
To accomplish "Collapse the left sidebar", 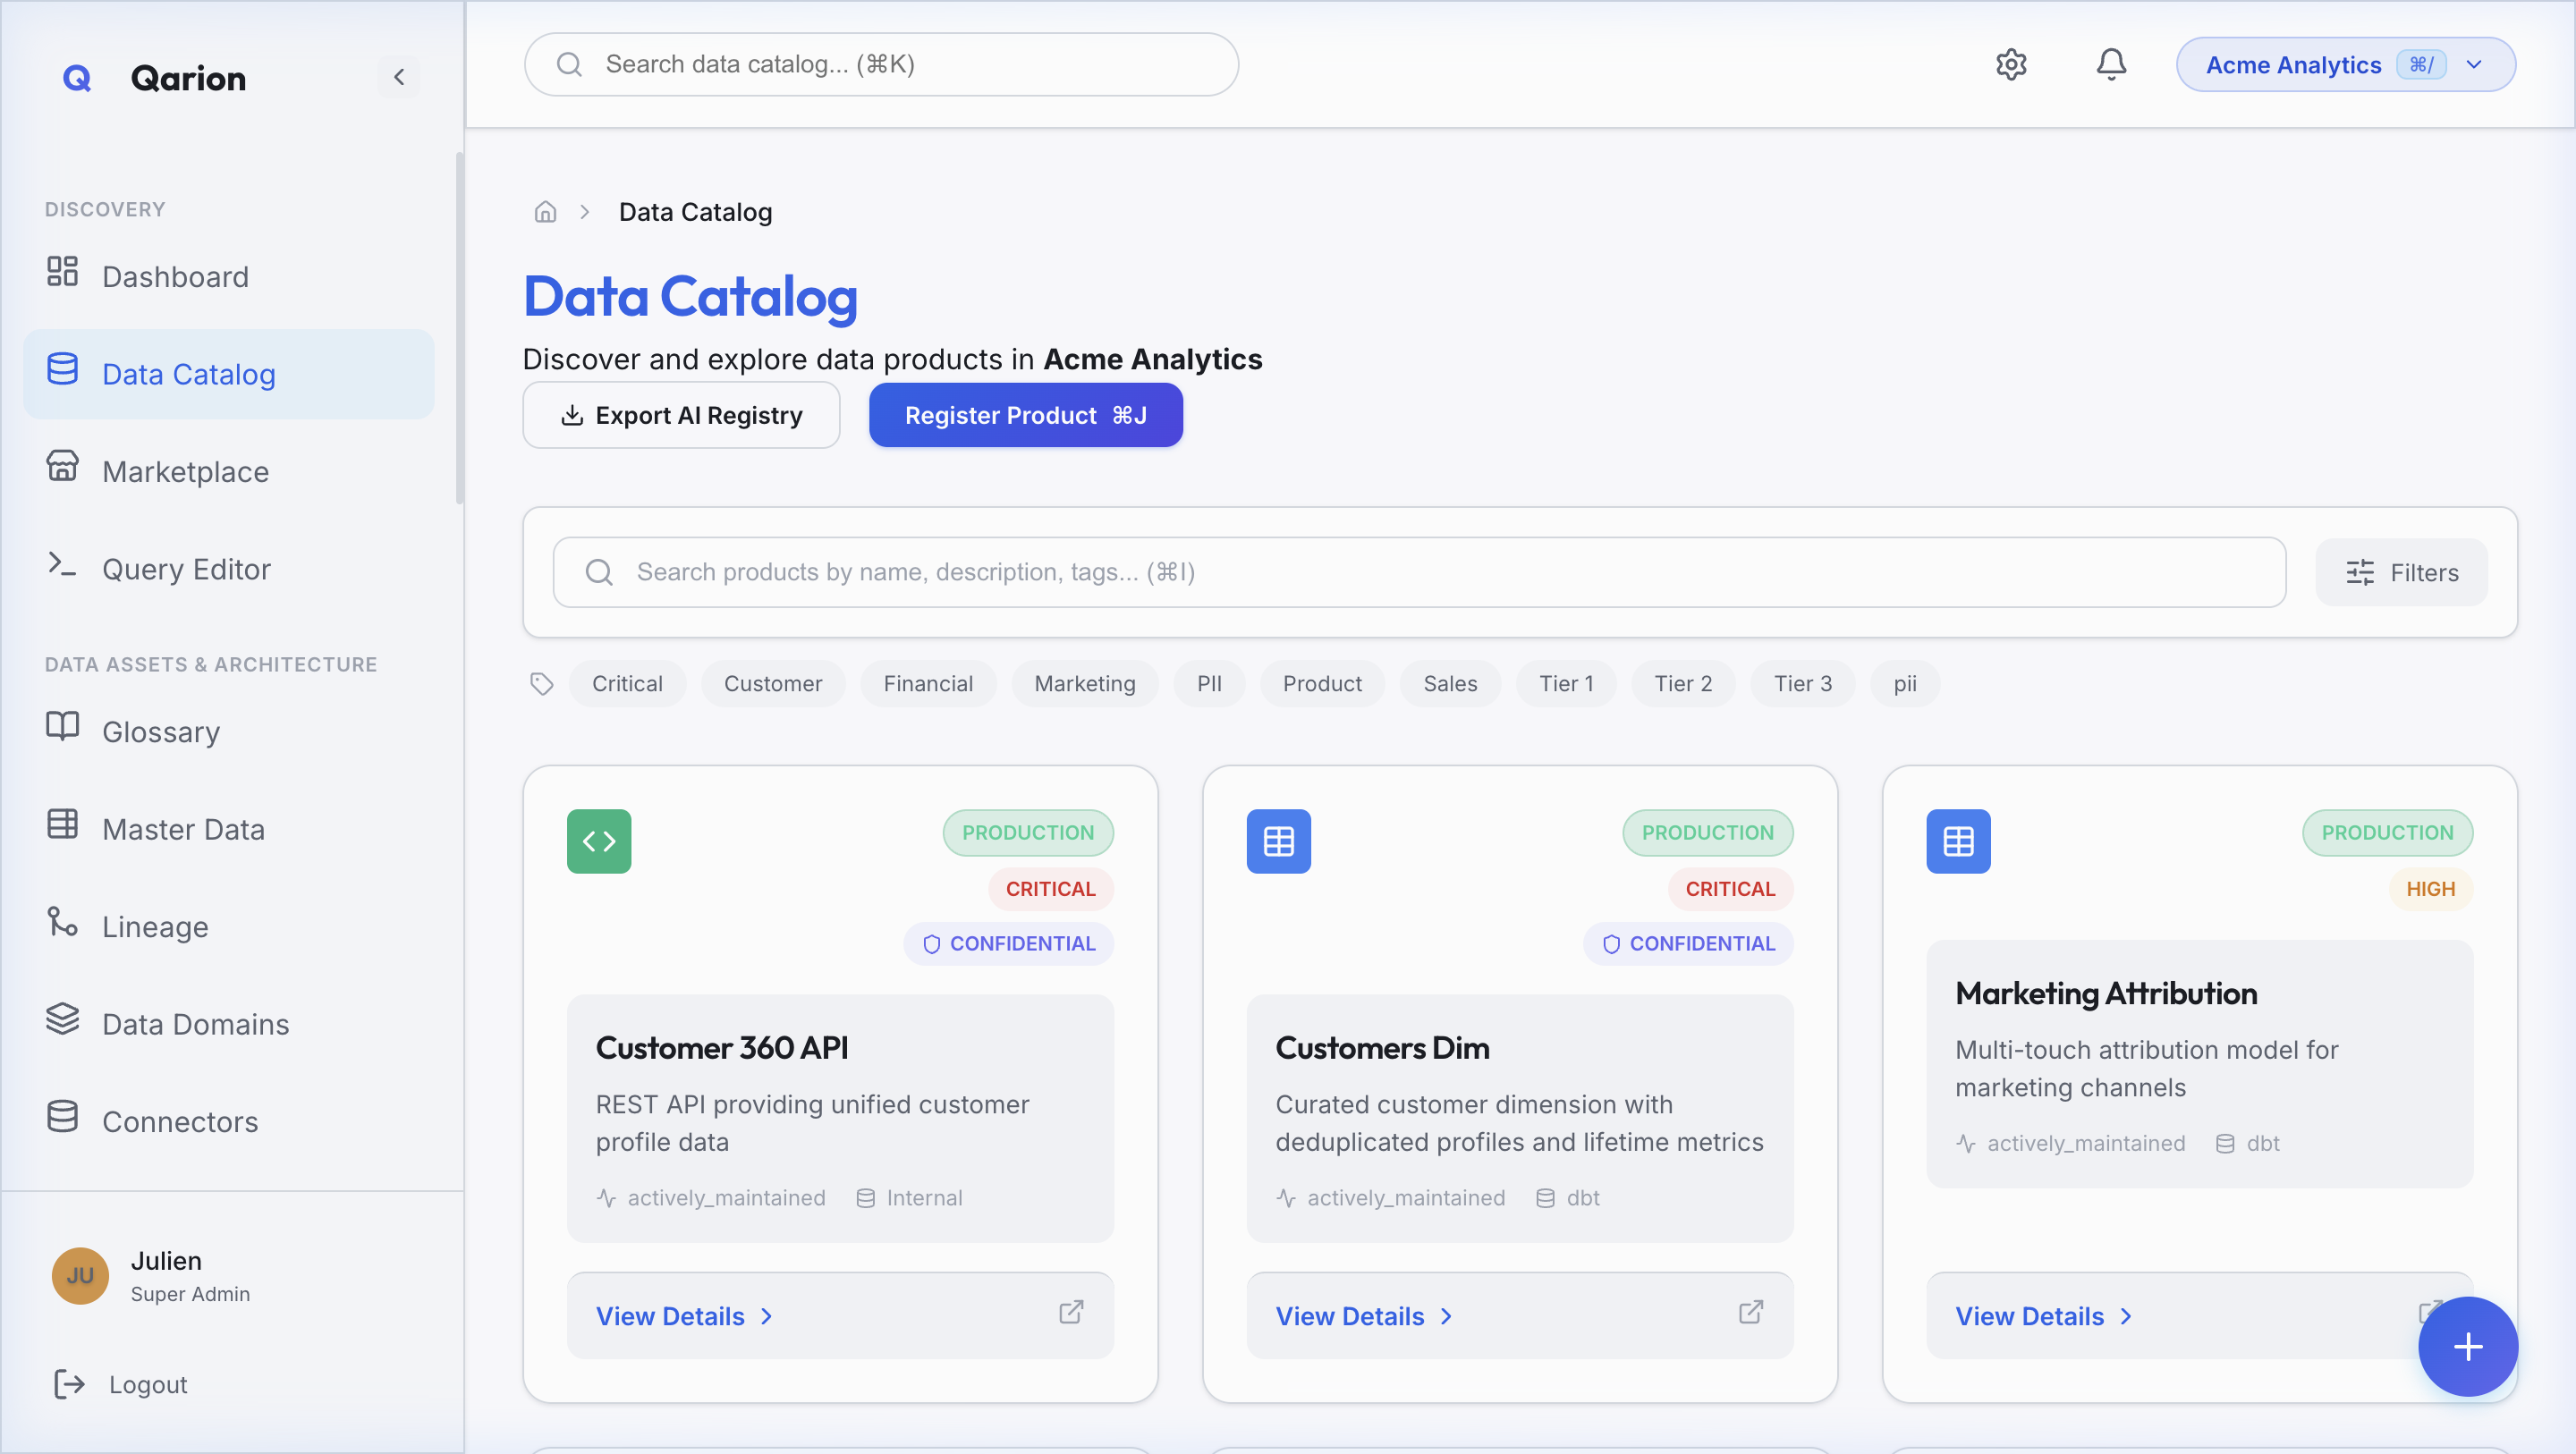I will pyautogui.click(x=399, y=77).
